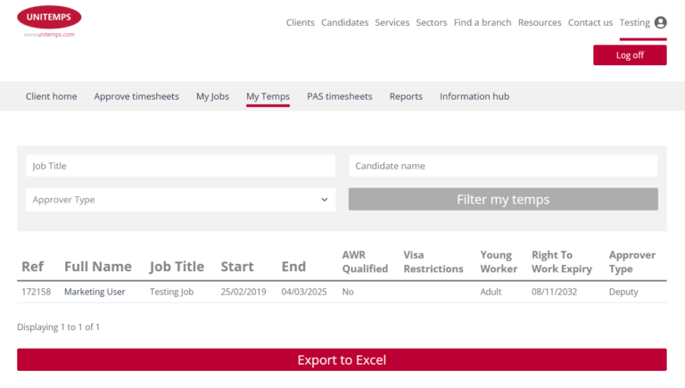Viewport: 685px width, 388px height.
Task: Click the Export to Excel button
Action: [342, 360]
